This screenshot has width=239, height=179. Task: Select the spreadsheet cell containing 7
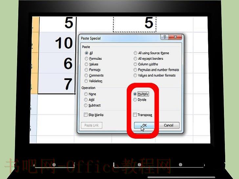pos(57,83)
